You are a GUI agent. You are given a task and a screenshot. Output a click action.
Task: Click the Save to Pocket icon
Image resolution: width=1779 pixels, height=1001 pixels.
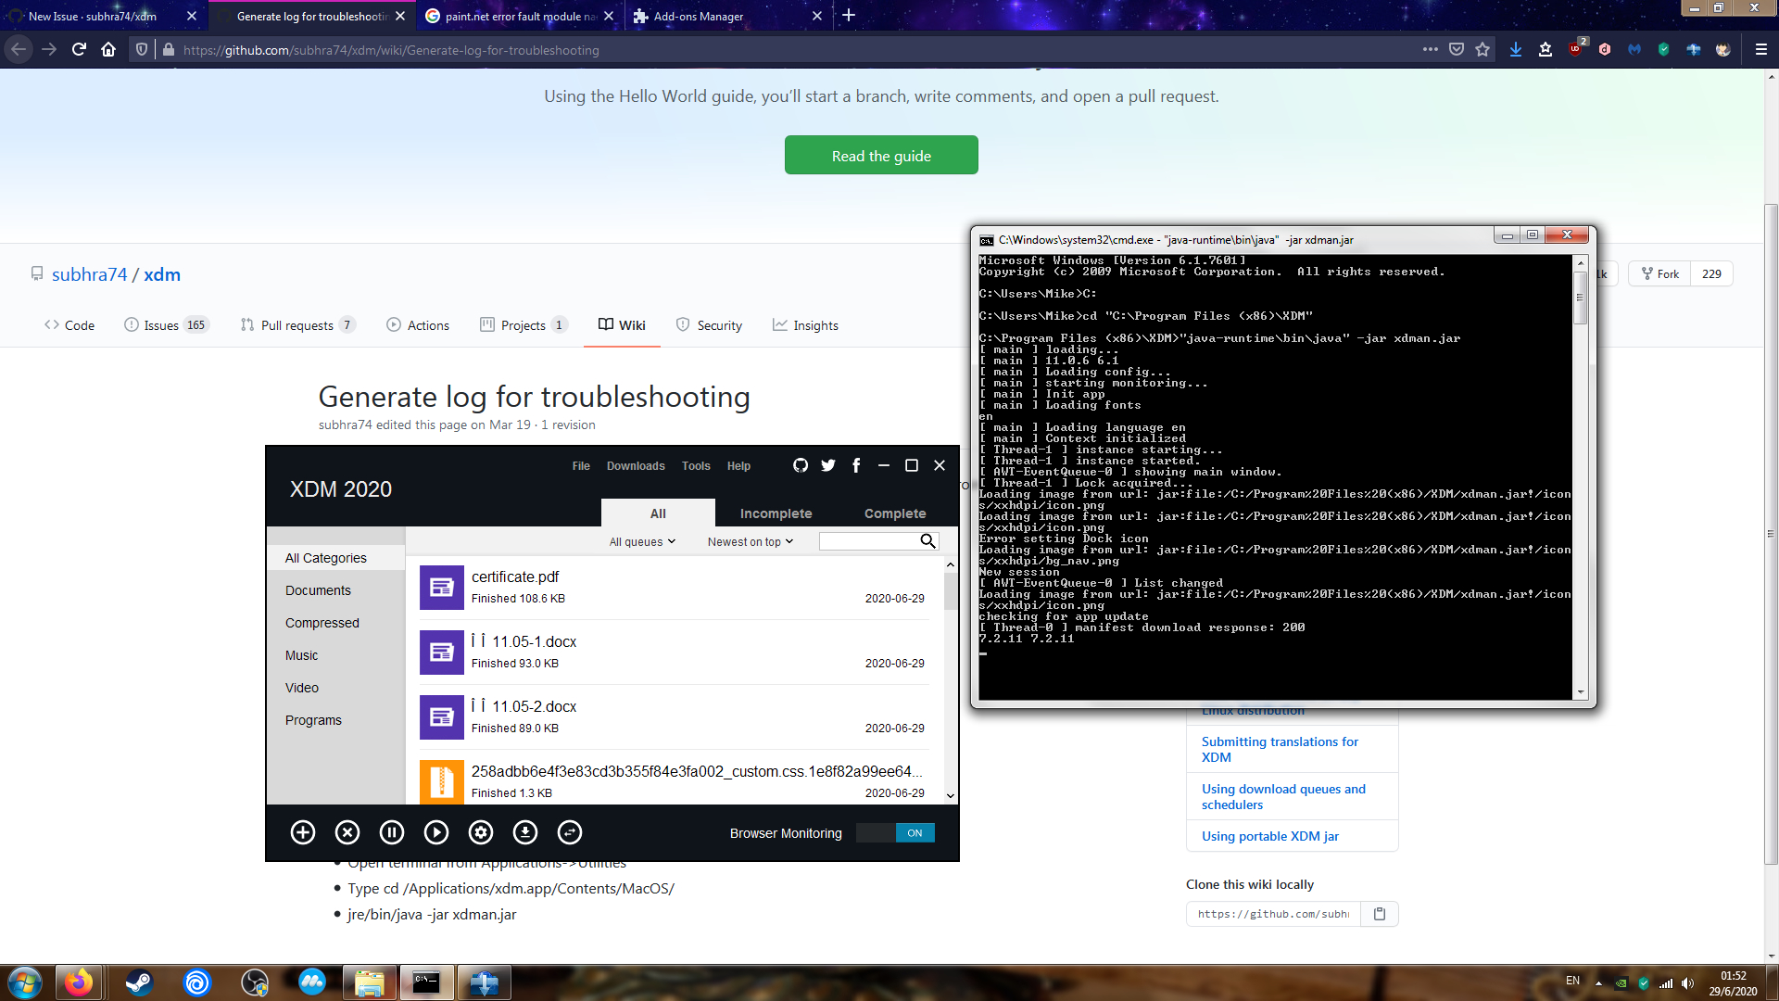click(1457, 49)
